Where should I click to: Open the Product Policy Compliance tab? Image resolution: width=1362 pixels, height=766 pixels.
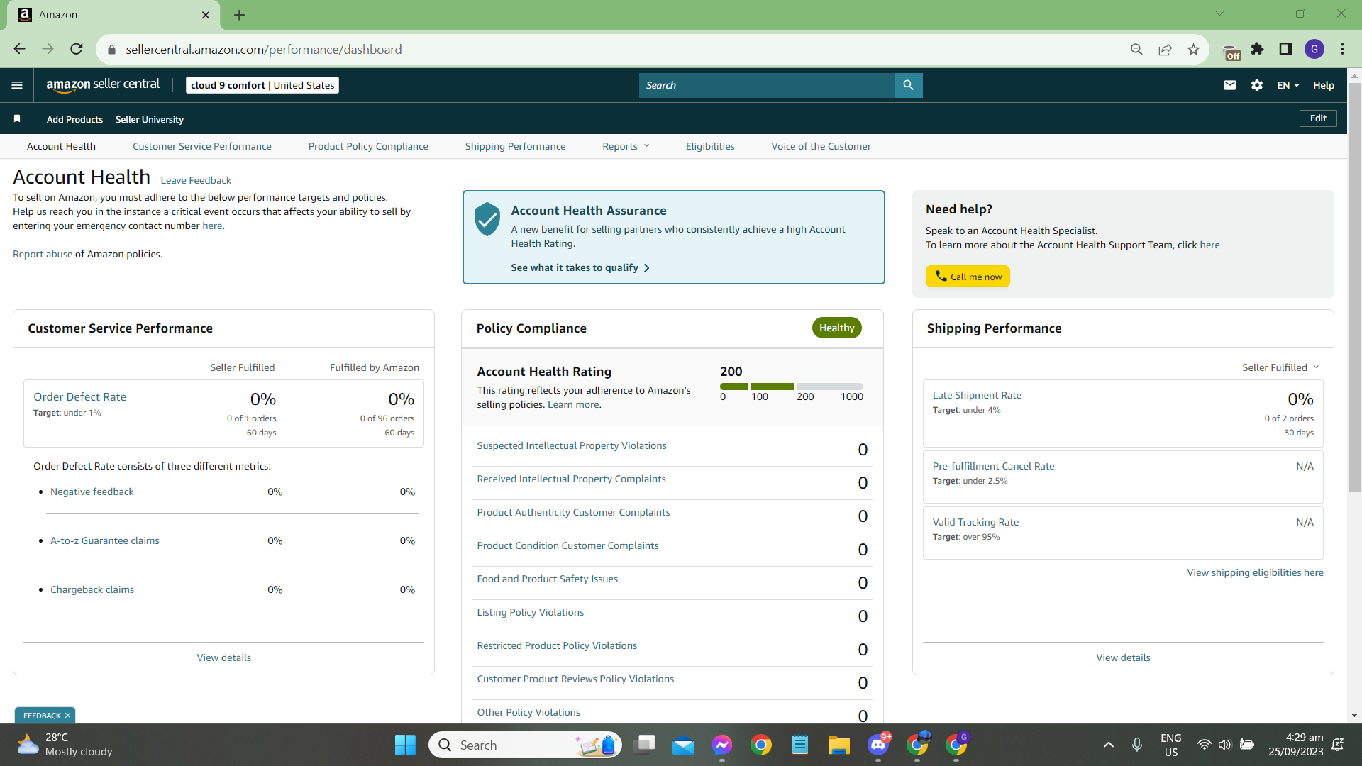(368, 146)
